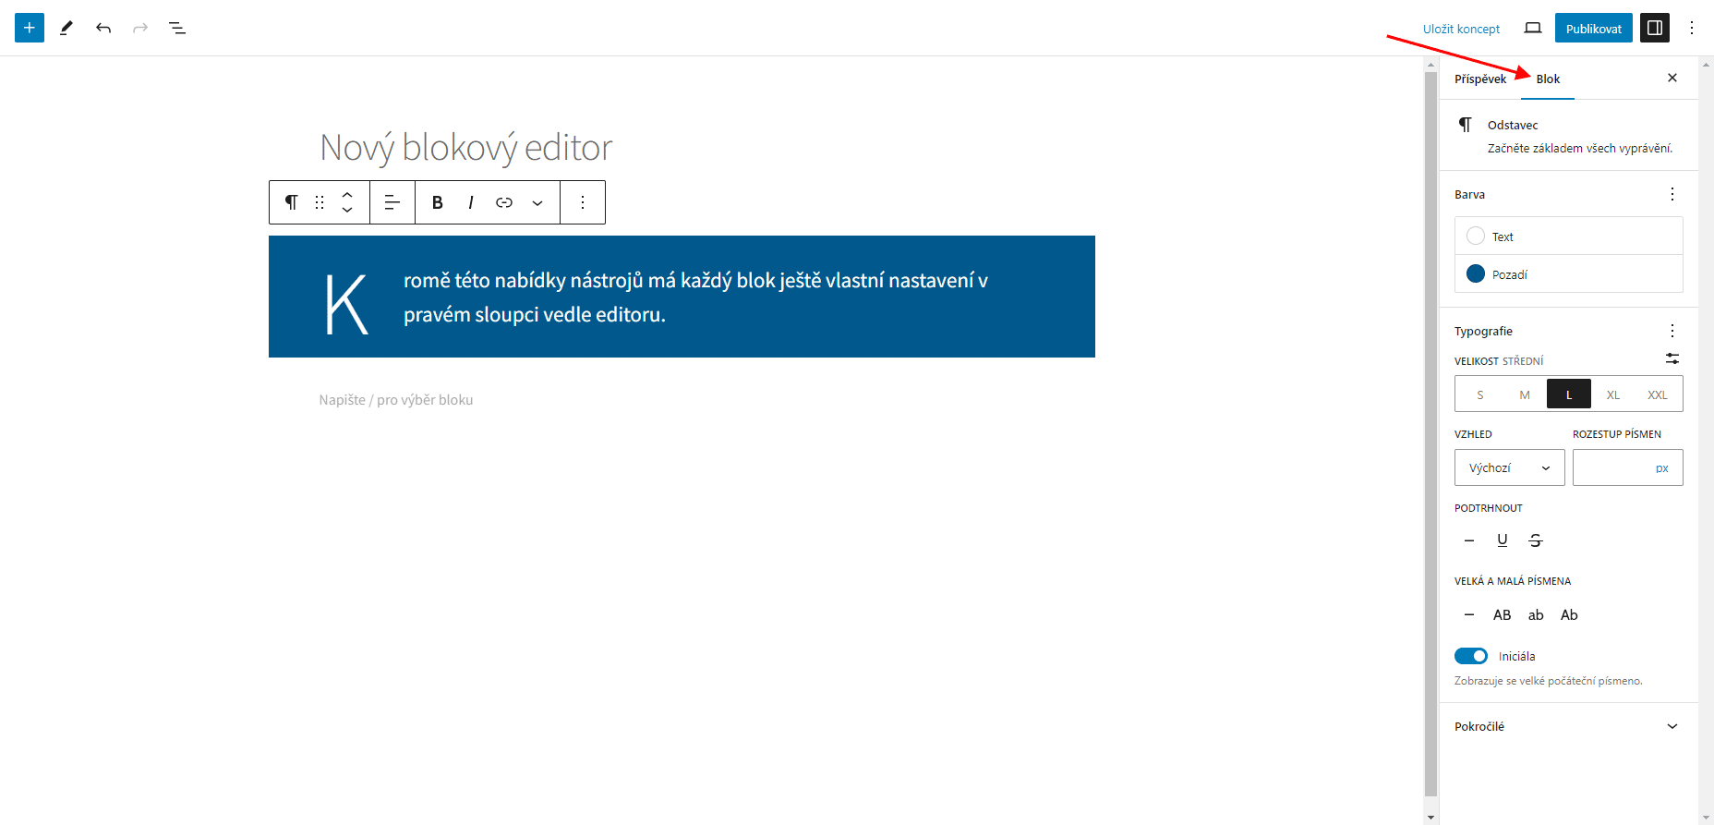Click the empty 'Napište / pro výběr bloku' placeholder

396,400
